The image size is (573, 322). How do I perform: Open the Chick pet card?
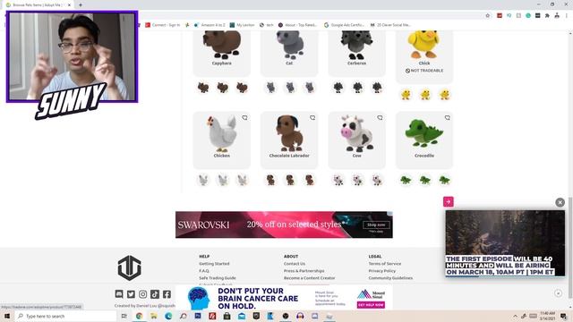(424, 56)
